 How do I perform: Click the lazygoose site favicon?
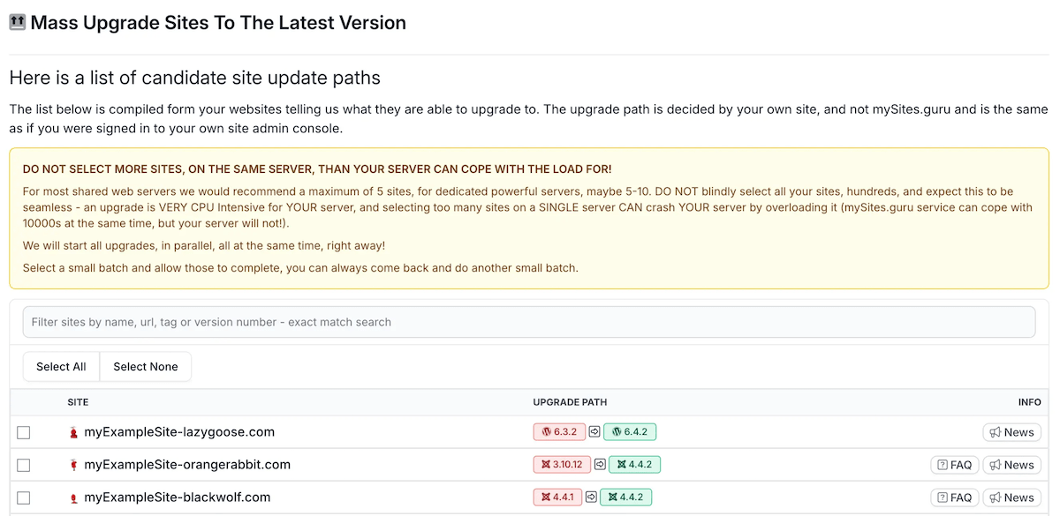[x=74, y=433]
